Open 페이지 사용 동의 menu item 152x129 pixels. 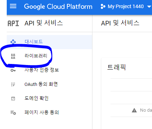(49, 112)
